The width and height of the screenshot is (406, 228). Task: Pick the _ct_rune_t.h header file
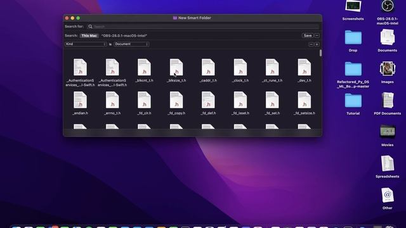272,67
